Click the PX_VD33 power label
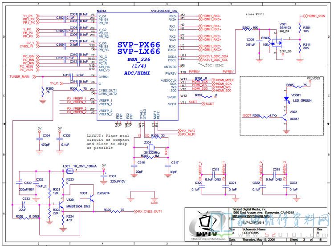Image resolution: width=334 pixels, height=246 pixels. point(313,79)
